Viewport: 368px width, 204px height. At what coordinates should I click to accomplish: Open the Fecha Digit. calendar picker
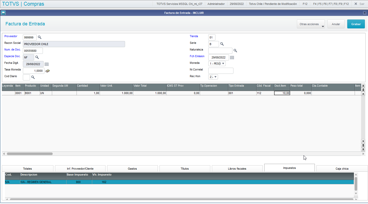(46, 64)
